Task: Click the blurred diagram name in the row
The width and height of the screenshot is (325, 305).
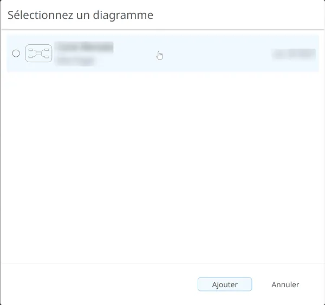Action: click(85, 47)
